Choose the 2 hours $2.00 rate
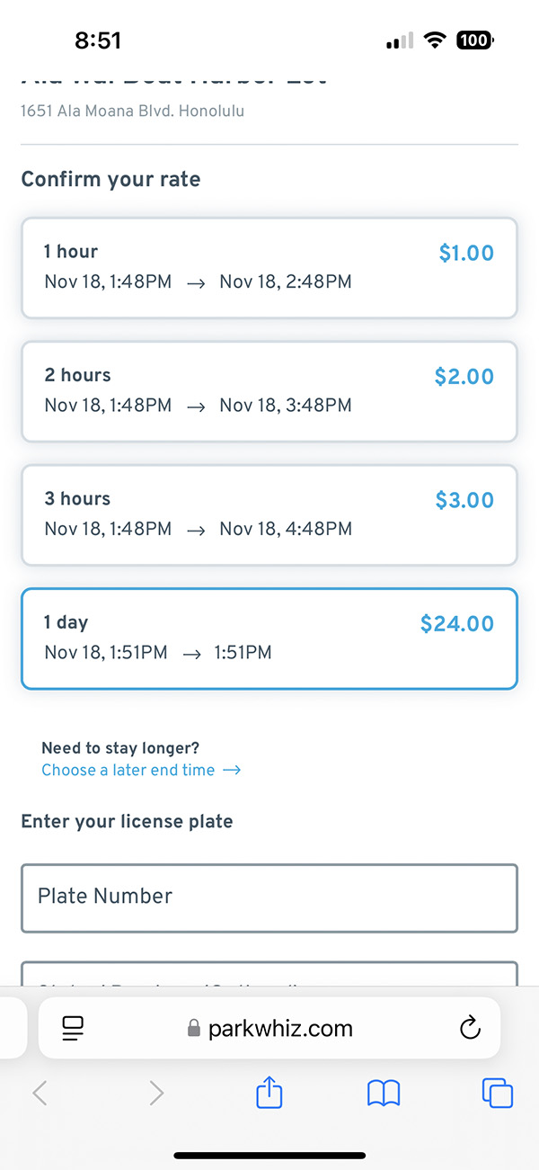 pos(269,391)
